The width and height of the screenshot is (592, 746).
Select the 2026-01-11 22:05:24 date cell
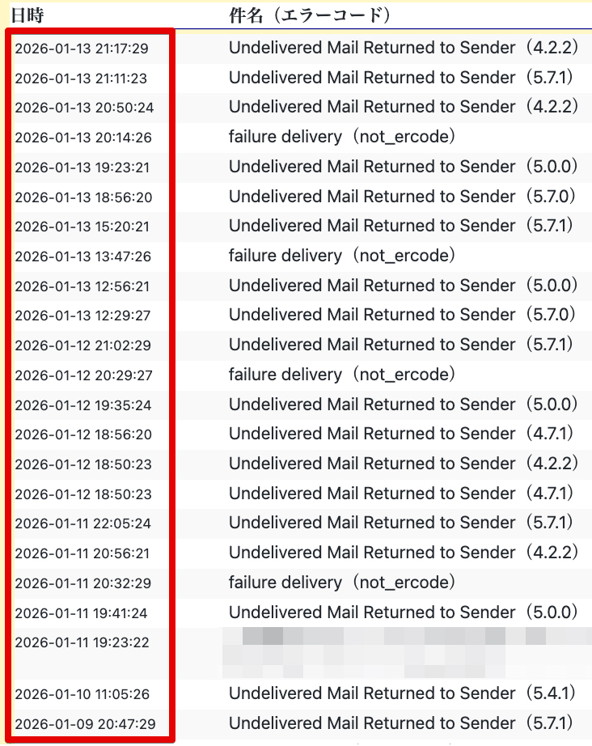coord(83,523)
